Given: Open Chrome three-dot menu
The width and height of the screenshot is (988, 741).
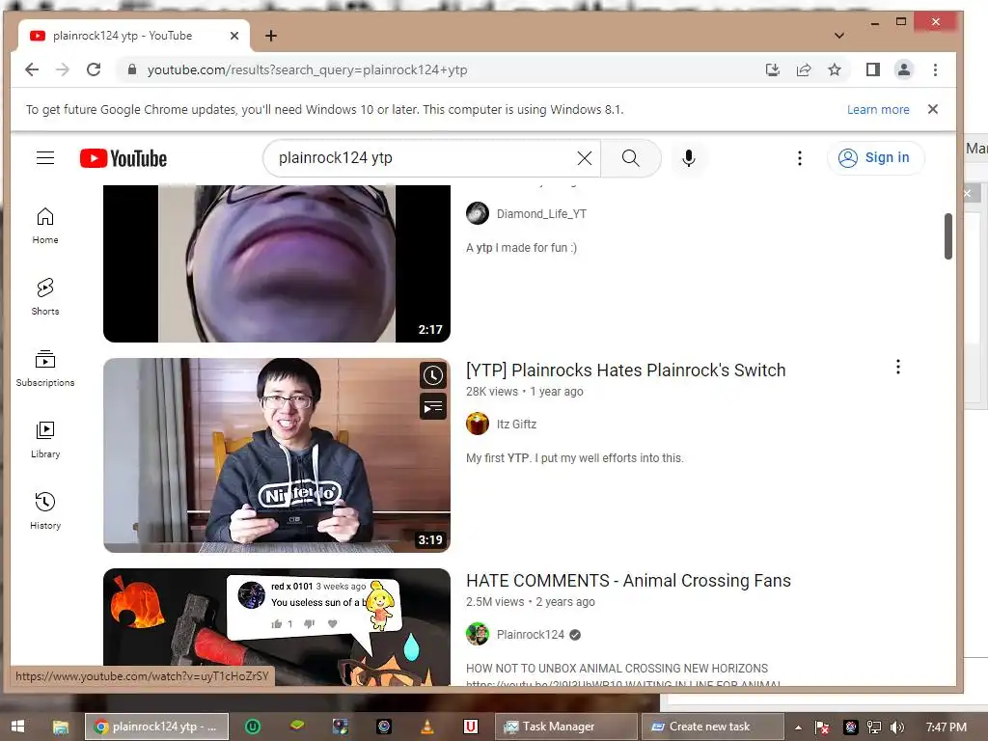Looking at the screenshot, I should point(935,69).
